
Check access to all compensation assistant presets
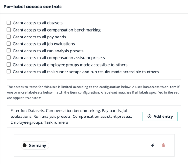point(9,57)
